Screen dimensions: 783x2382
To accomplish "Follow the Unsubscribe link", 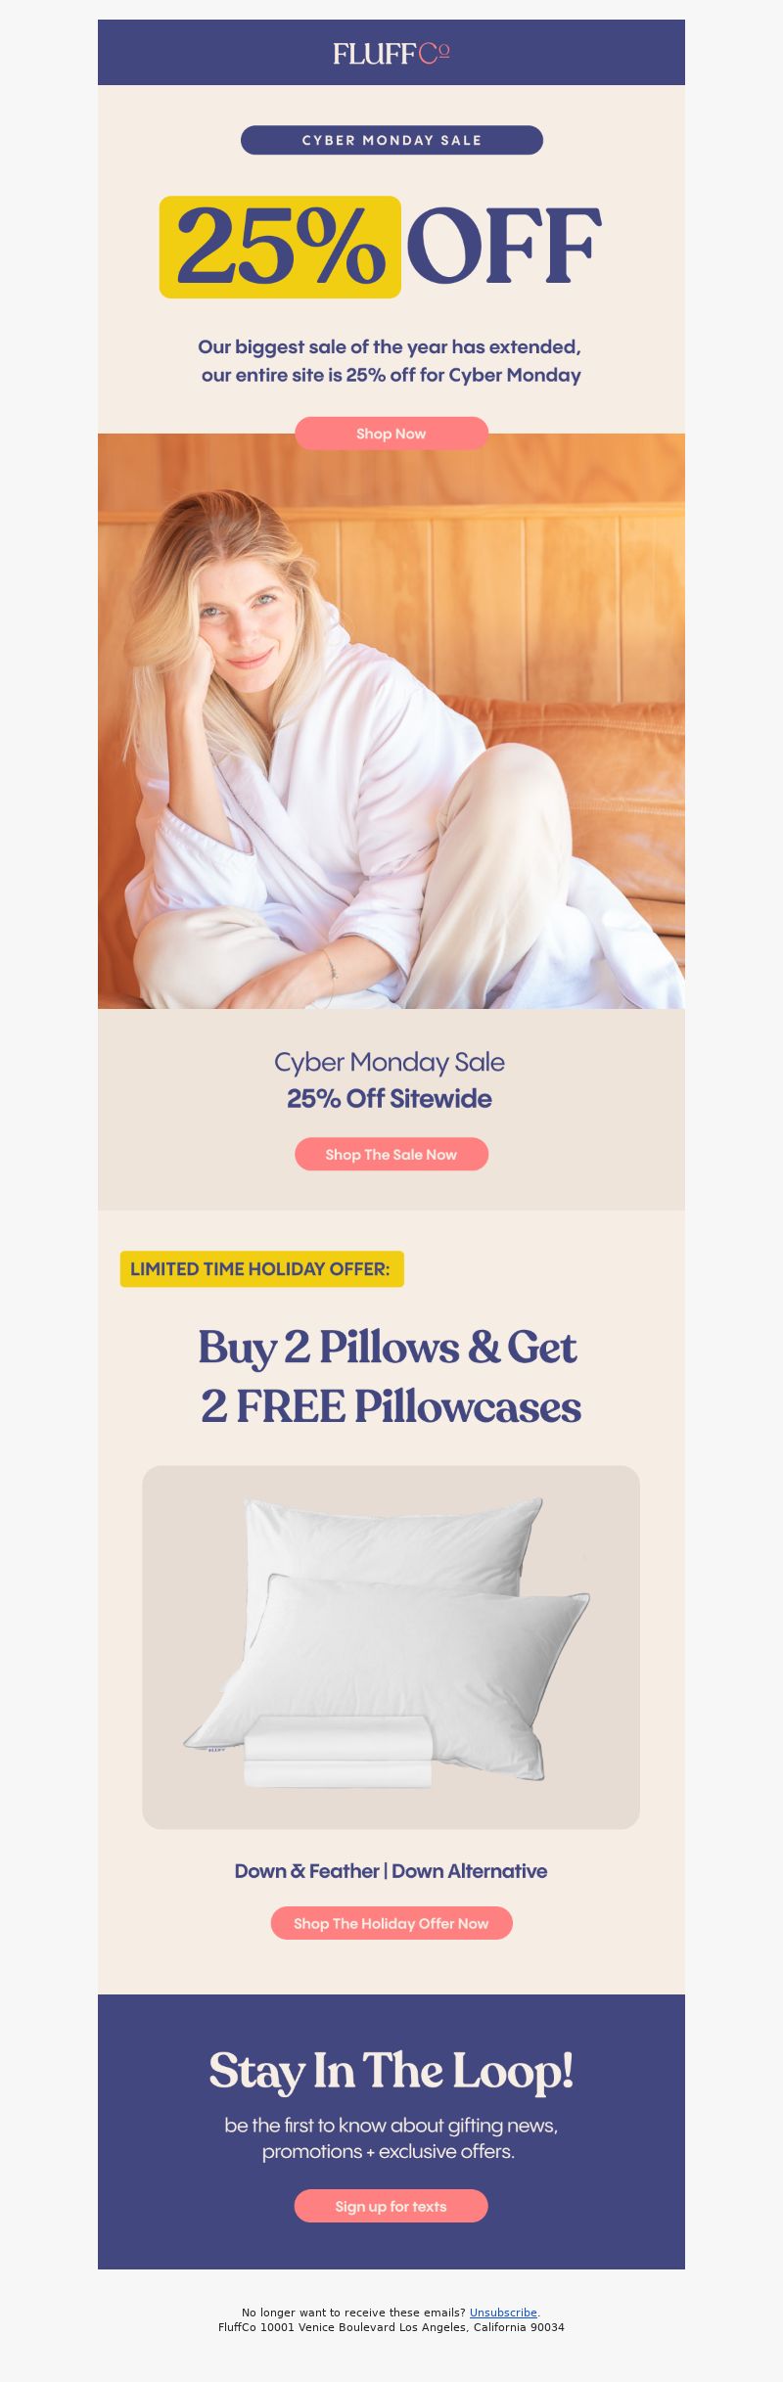I will point(503,2313).
